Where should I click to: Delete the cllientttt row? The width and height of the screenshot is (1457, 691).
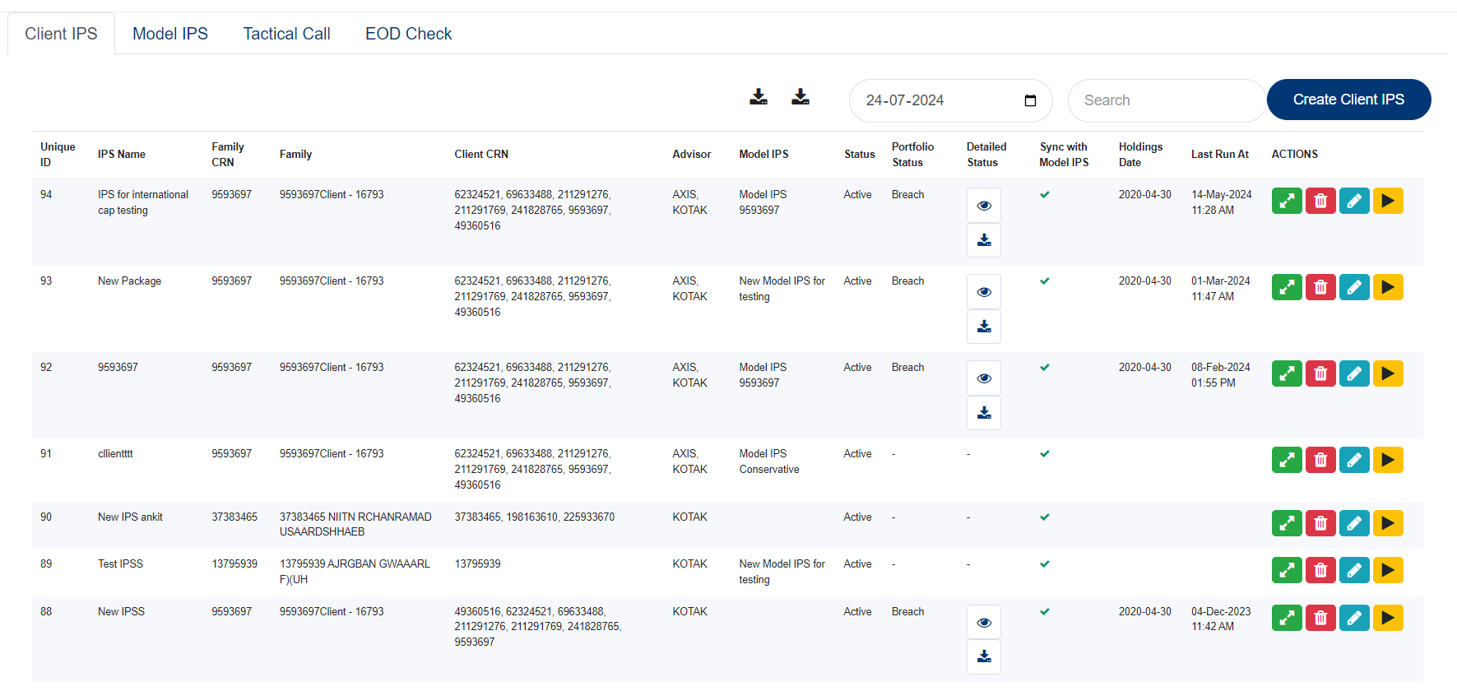[1320, 460]
